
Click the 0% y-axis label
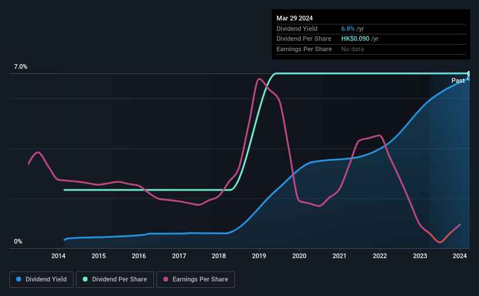(18, 242)
